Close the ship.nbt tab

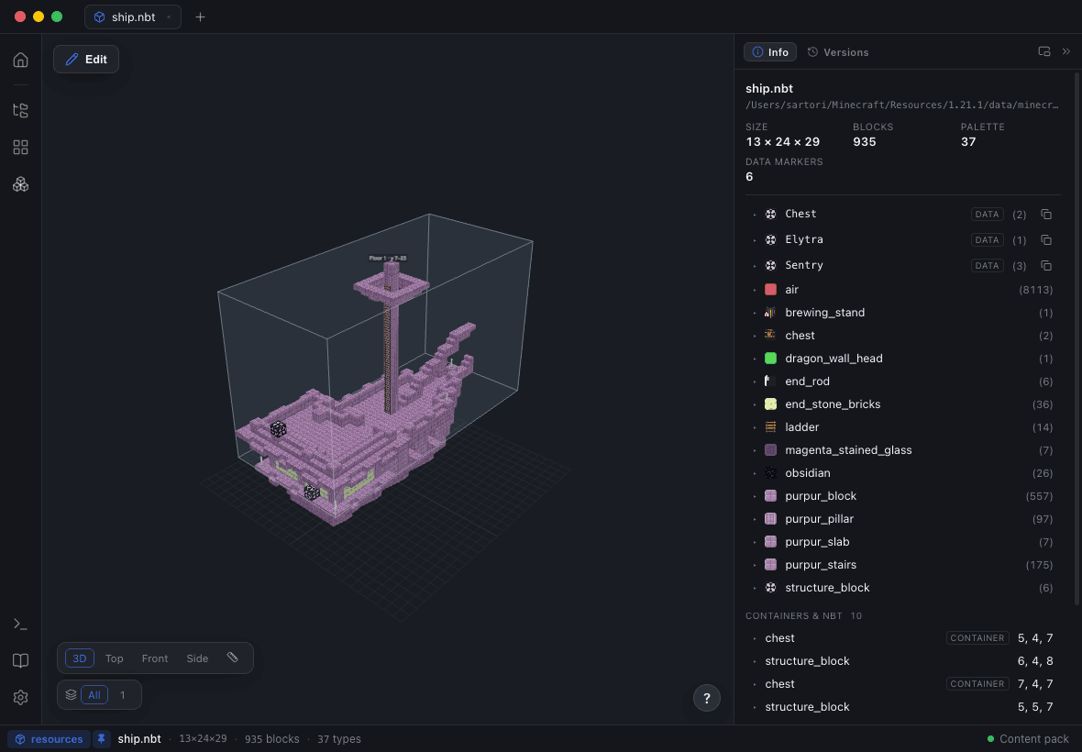pos(169,17)
